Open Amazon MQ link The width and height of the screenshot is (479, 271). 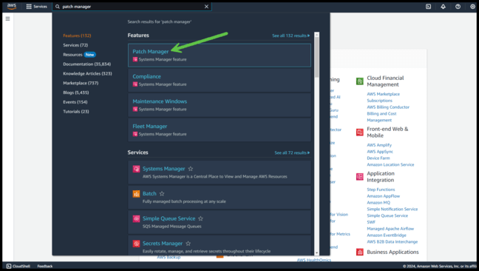coord(378,202)
